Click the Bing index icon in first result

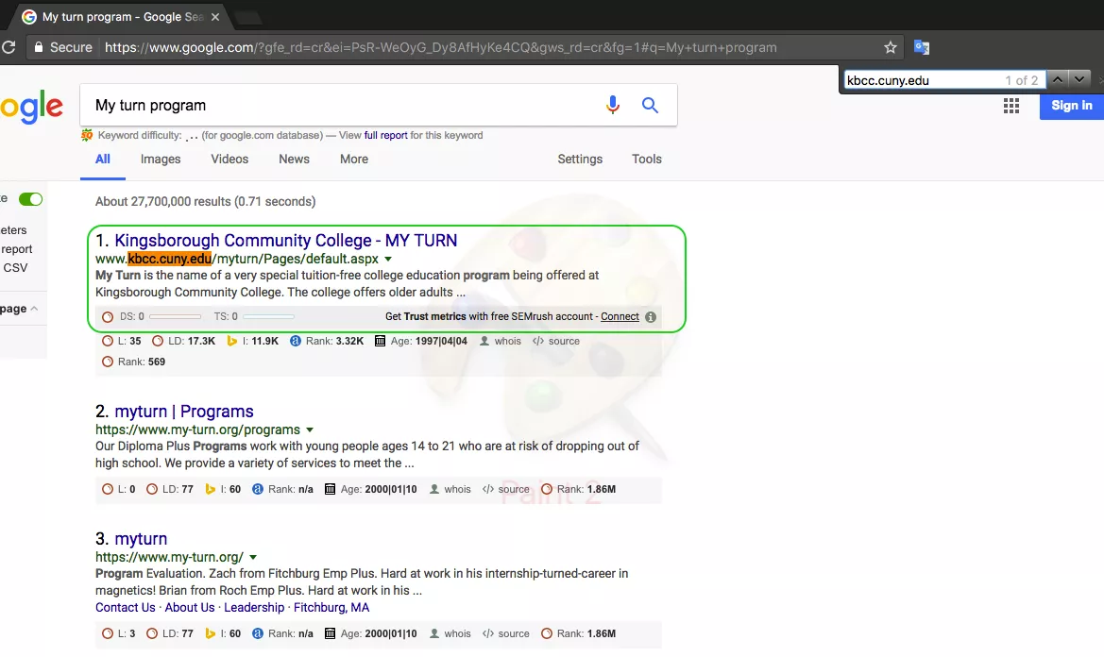[x=233, y=342]
